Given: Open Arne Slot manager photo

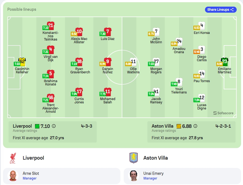Looking at the screenshot, I should point(13,176).
